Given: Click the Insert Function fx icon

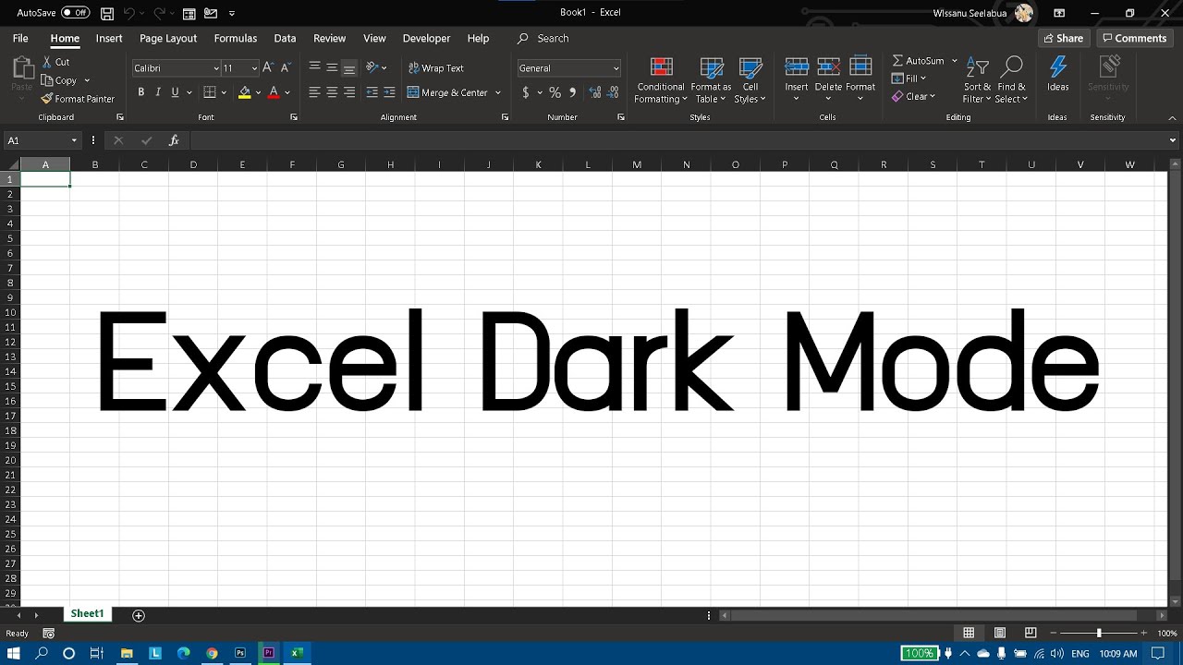Looking at the screenshot, I should pyautogui.click(x=174, y=140).
